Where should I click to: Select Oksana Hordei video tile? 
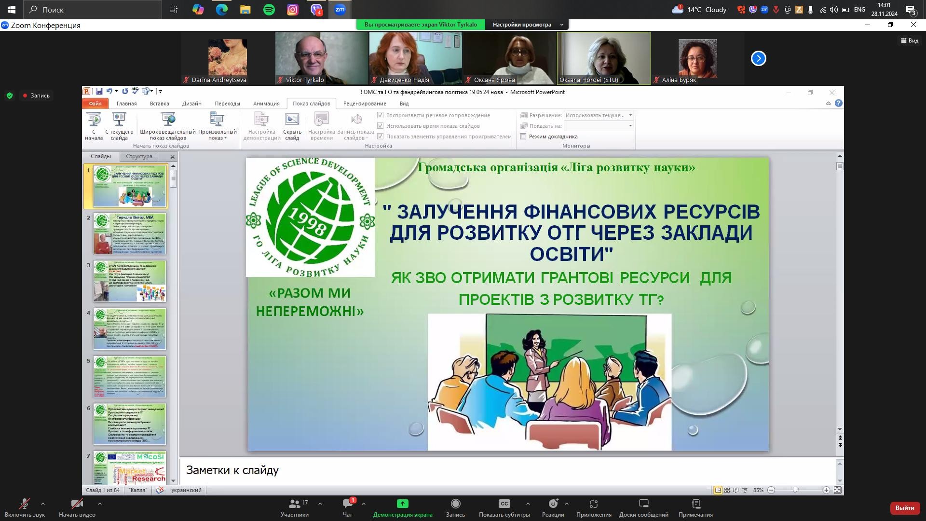[x=604, y=58]
